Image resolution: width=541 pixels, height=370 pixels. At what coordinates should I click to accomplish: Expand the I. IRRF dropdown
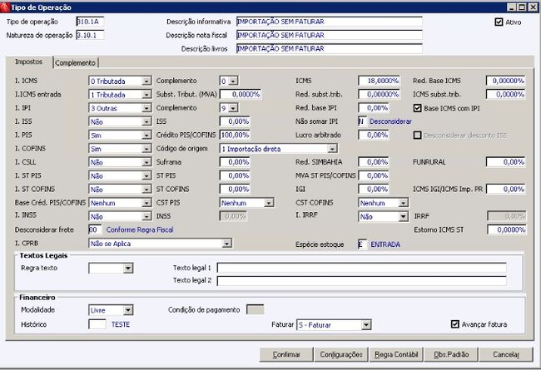[x=403, y=216]
